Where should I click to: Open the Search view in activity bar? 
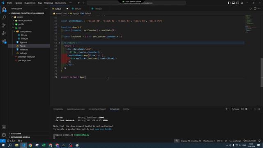click(x=4, y=17)
